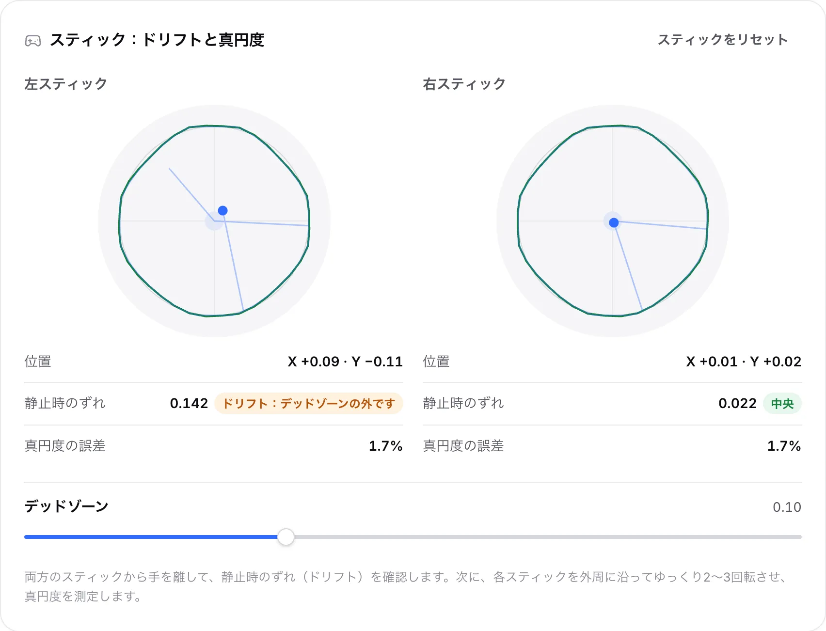
Task: Click the right stick drift value 0.022
Action: click(x=737, y=403)
